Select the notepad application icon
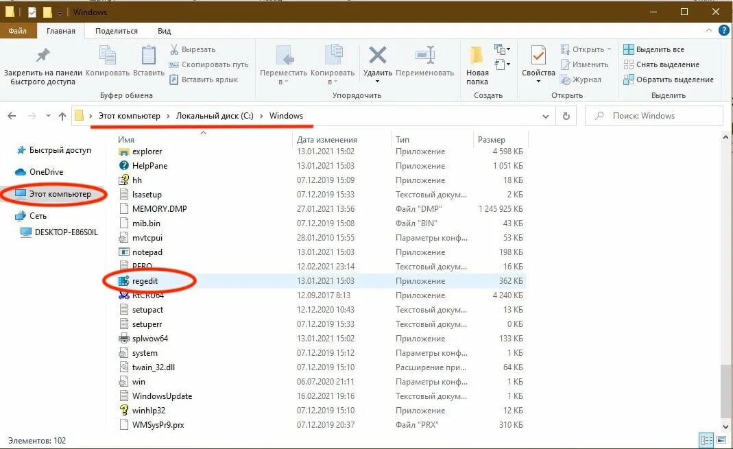This screenshot has width=733, height=449. pos(124,252)
